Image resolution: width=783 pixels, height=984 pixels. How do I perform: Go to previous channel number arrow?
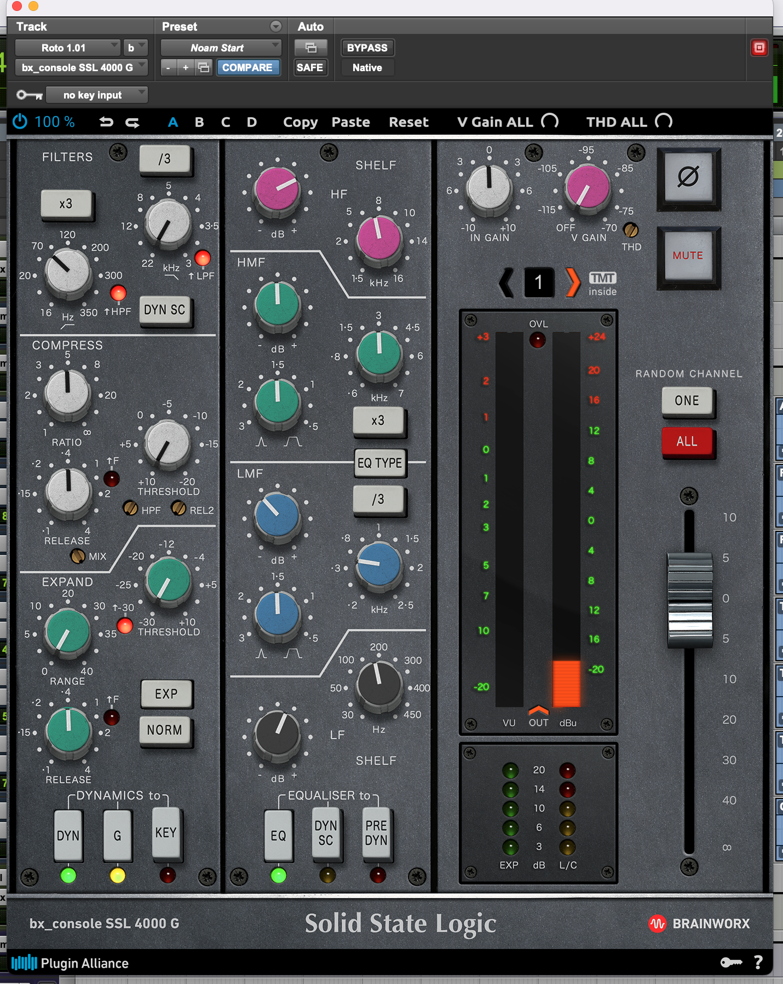click(507, 282)
